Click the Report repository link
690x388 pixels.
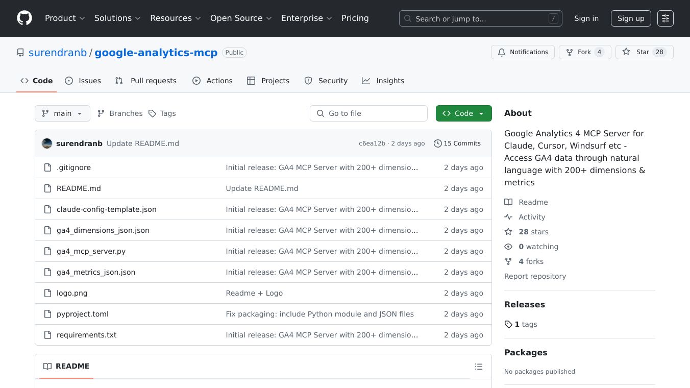[535, 276]
